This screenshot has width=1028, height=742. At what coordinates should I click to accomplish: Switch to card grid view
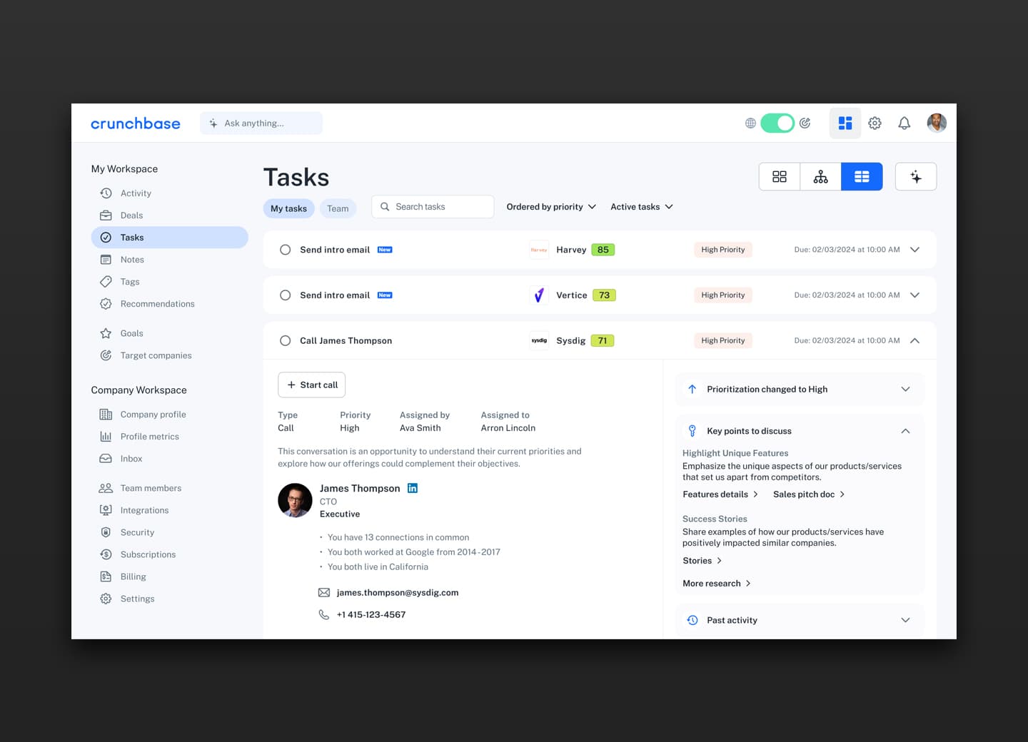tap(780, 176)
